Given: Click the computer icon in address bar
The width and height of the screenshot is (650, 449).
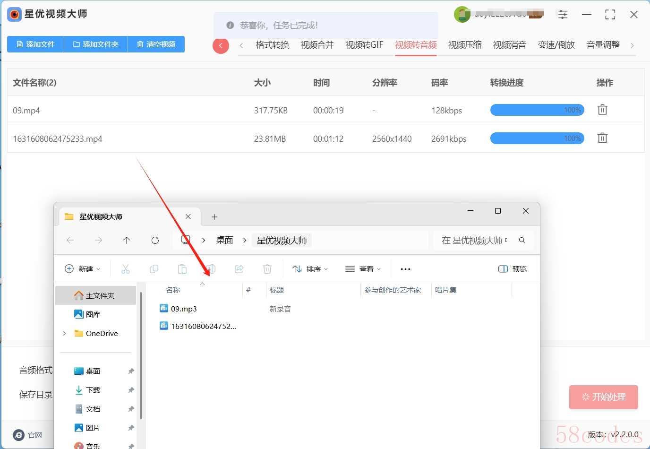Looking at the screenshot, I should click(x=186, y=240).
